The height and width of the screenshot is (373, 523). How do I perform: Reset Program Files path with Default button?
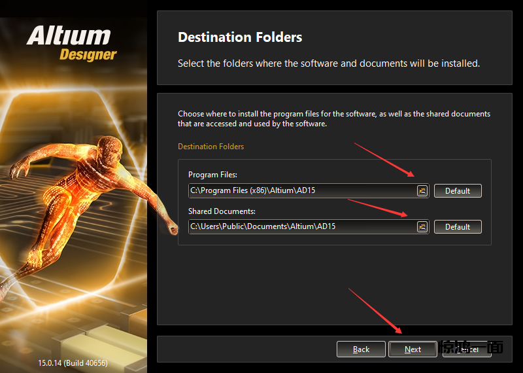pos(458,191)
